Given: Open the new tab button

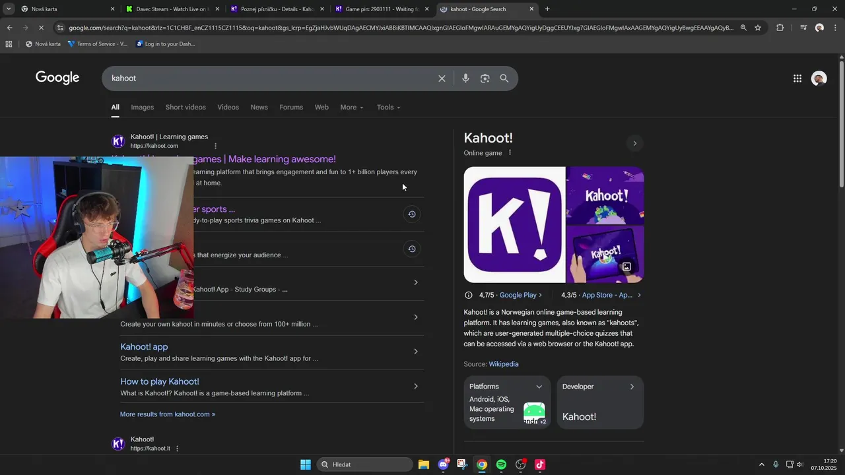Looking at the screenshot, I should click(x=547, y=9).
